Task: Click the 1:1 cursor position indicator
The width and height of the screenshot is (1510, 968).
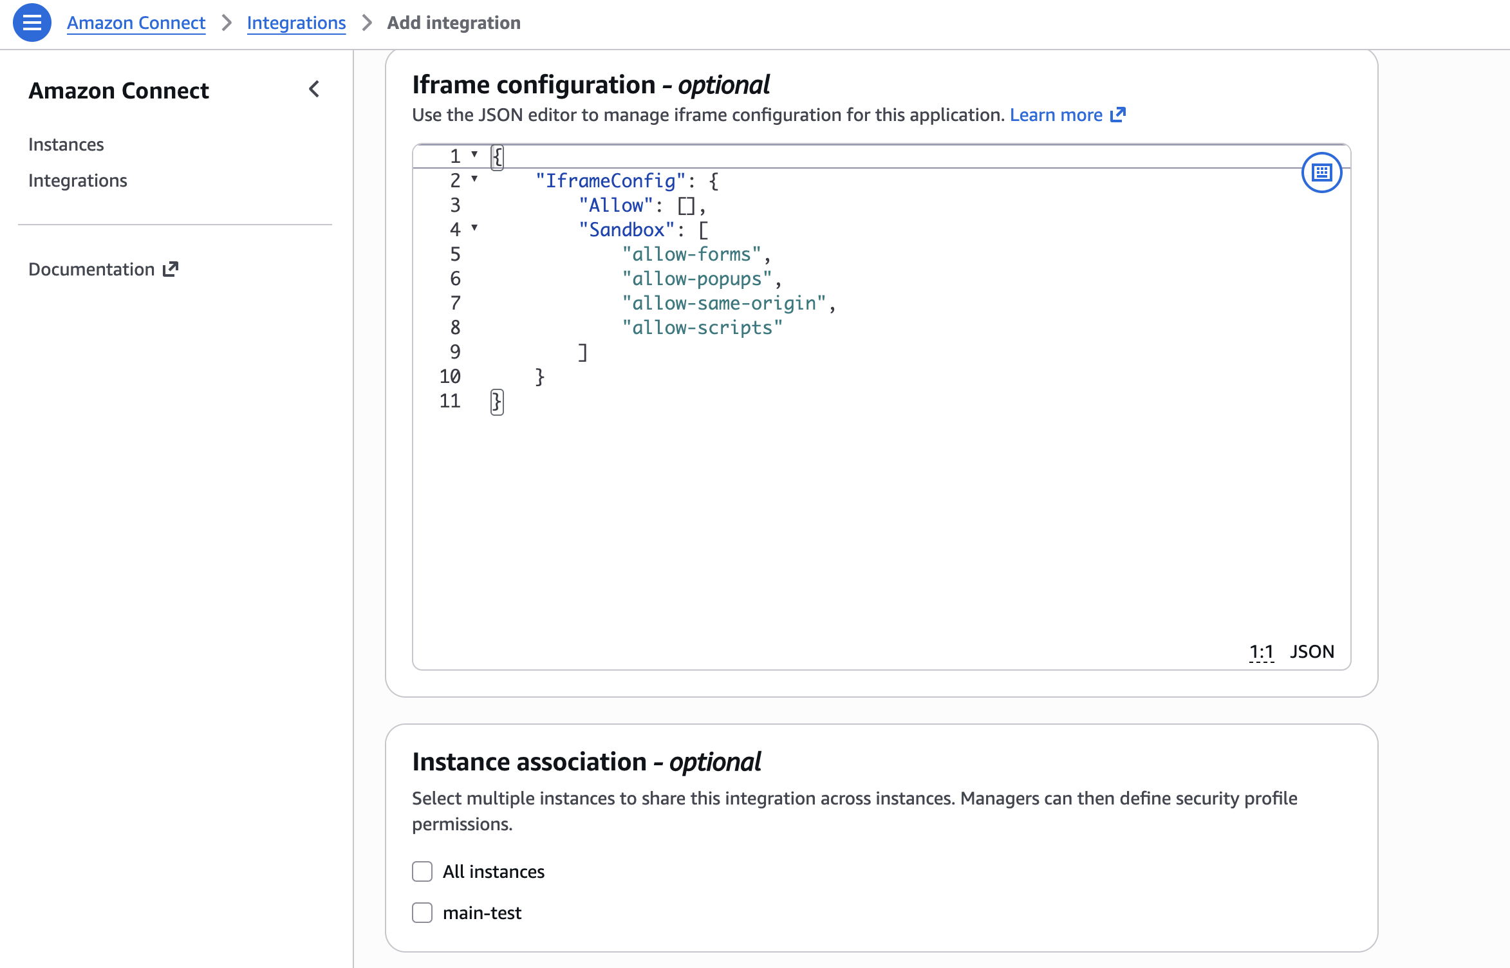Action: [x=1261, y=651]
